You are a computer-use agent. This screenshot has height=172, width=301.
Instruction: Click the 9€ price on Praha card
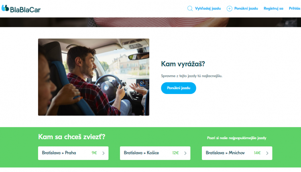(94, 153)
